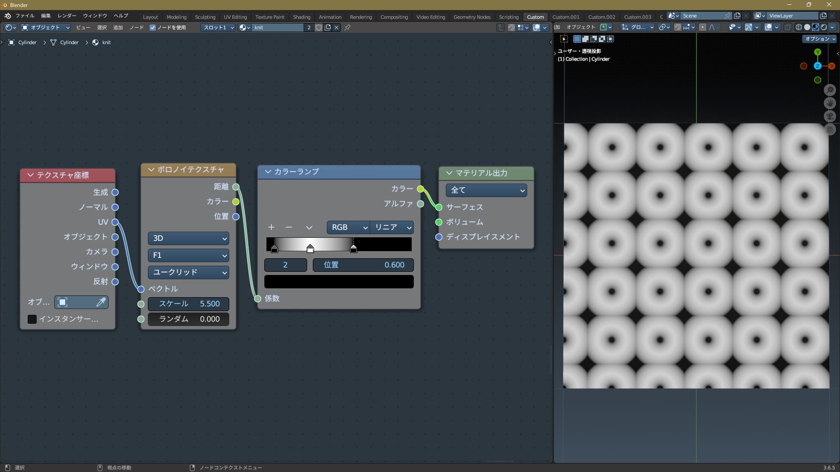Image resolution: width=840 pixels, height=472 pixels.
Task: Click the black color swatch in カラーランプ
Action: (339, 282)
